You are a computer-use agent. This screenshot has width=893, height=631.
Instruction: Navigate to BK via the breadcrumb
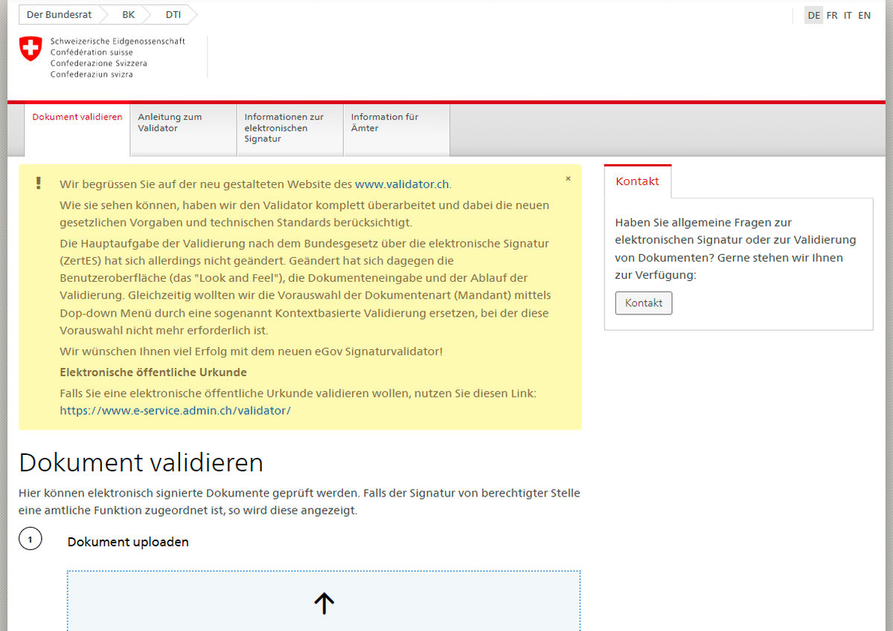[x=128, y=14]
